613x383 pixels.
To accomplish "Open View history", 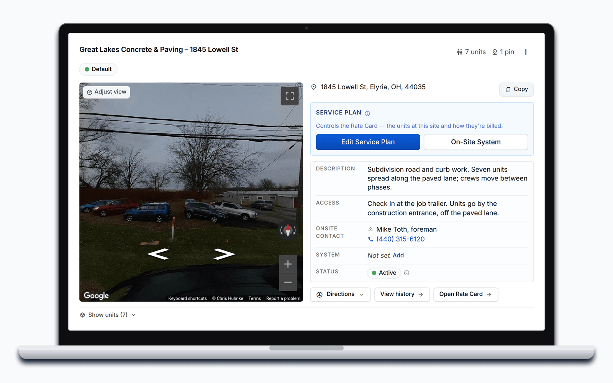I will (402, 295).
